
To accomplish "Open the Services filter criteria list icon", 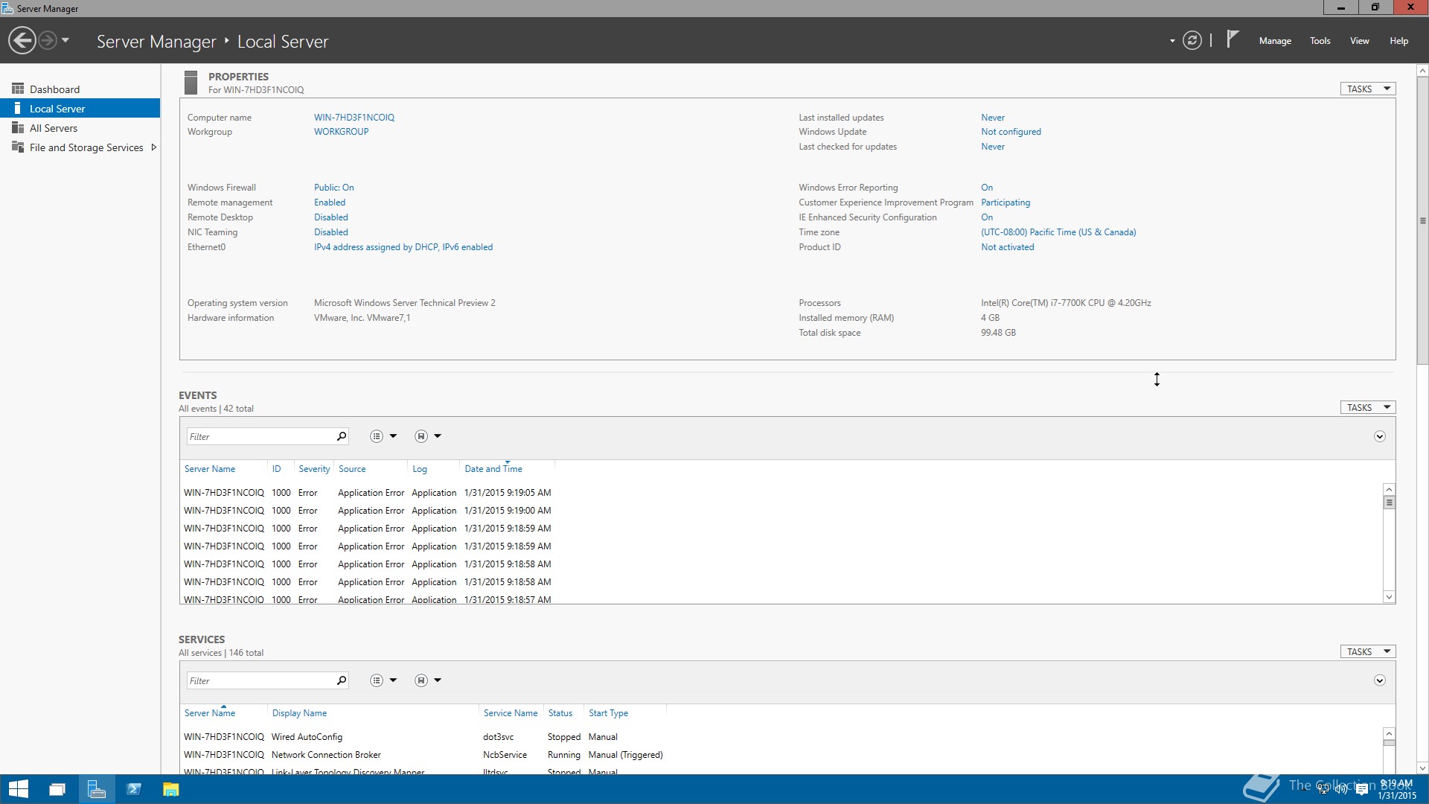I will (x=377, y=680).
